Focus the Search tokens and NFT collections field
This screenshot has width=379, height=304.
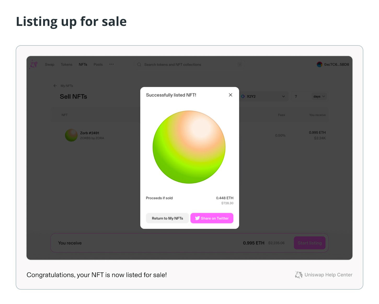click(189, 65)
